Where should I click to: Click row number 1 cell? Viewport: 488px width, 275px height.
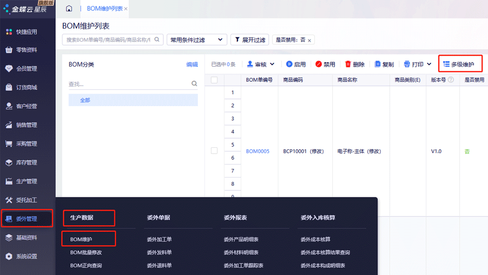[x=233, y=92]
